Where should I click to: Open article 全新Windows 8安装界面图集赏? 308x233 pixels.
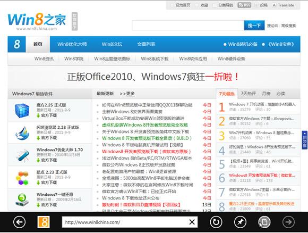click(x=132, y=112)
